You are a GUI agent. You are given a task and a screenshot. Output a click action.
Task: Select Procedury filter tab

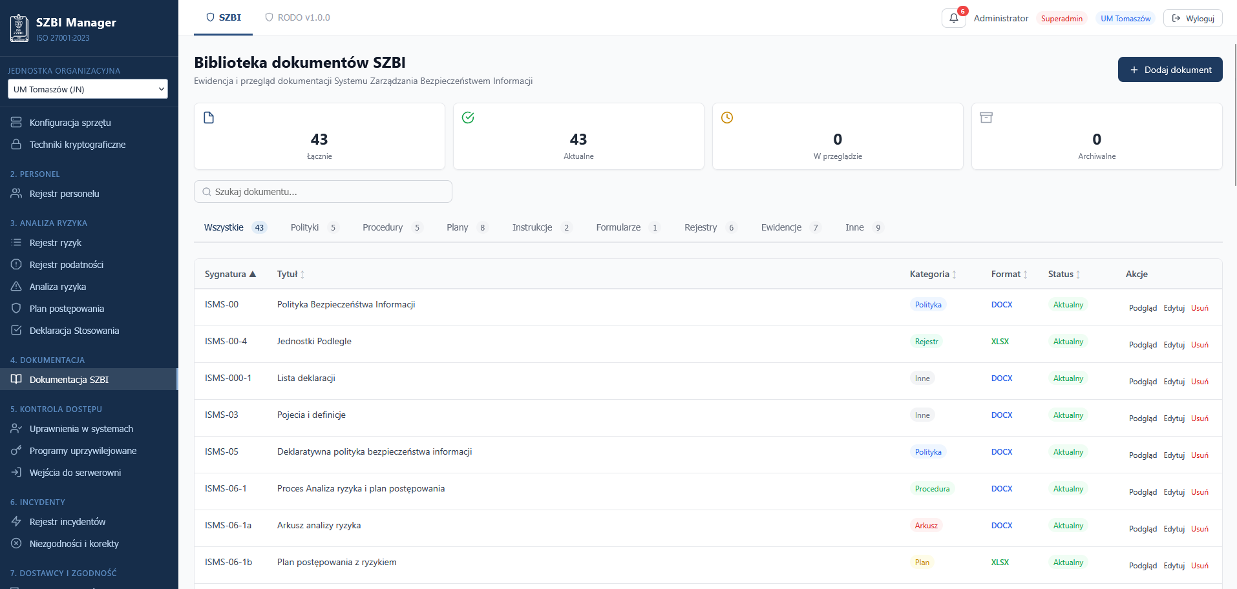click(x=392, y=227)
